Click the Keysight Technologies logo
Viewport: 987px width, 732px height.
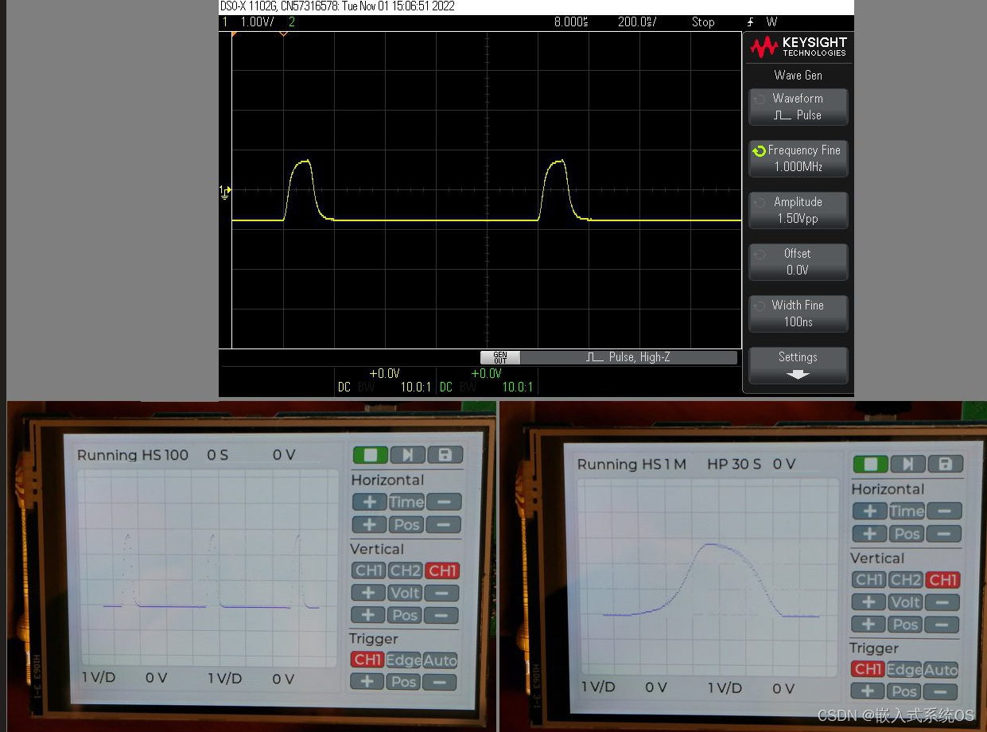tap(798, 47)
